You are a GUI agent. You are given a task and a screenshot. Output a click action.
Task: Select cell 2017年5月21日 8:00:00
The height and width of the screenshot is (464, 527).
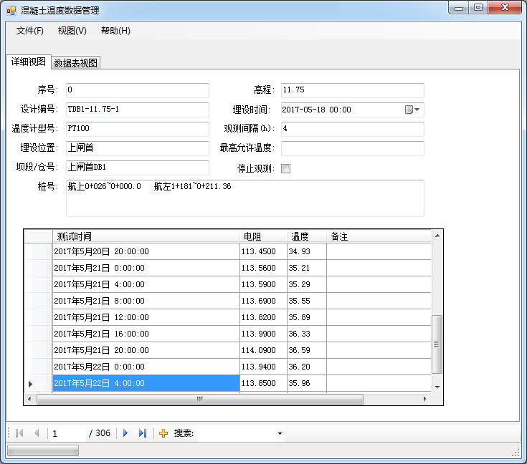click(146, 301)
